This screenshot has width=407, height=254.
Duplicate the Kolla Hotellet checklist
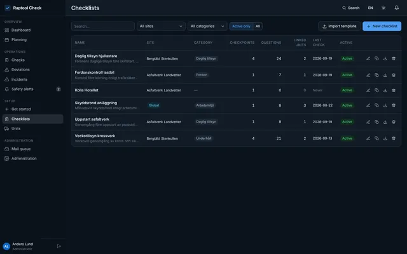point(376,90)
